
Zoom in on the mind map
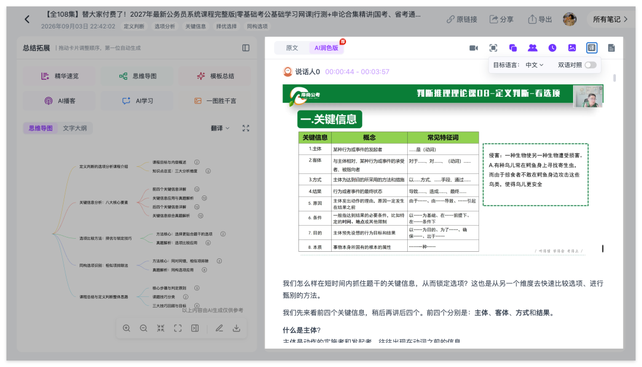coord(127,328)
